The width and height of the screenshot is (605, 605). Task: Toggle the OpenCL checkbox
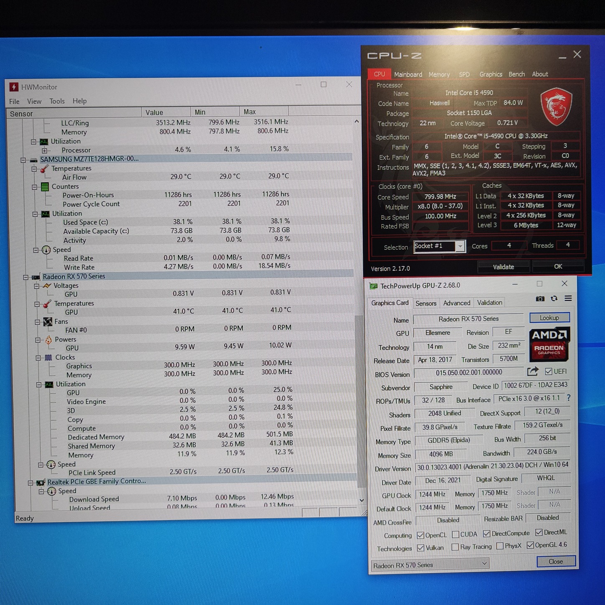coord(420,535)
